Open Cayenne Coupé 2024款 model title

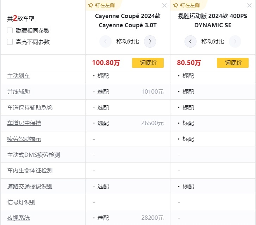pos(128,20)
